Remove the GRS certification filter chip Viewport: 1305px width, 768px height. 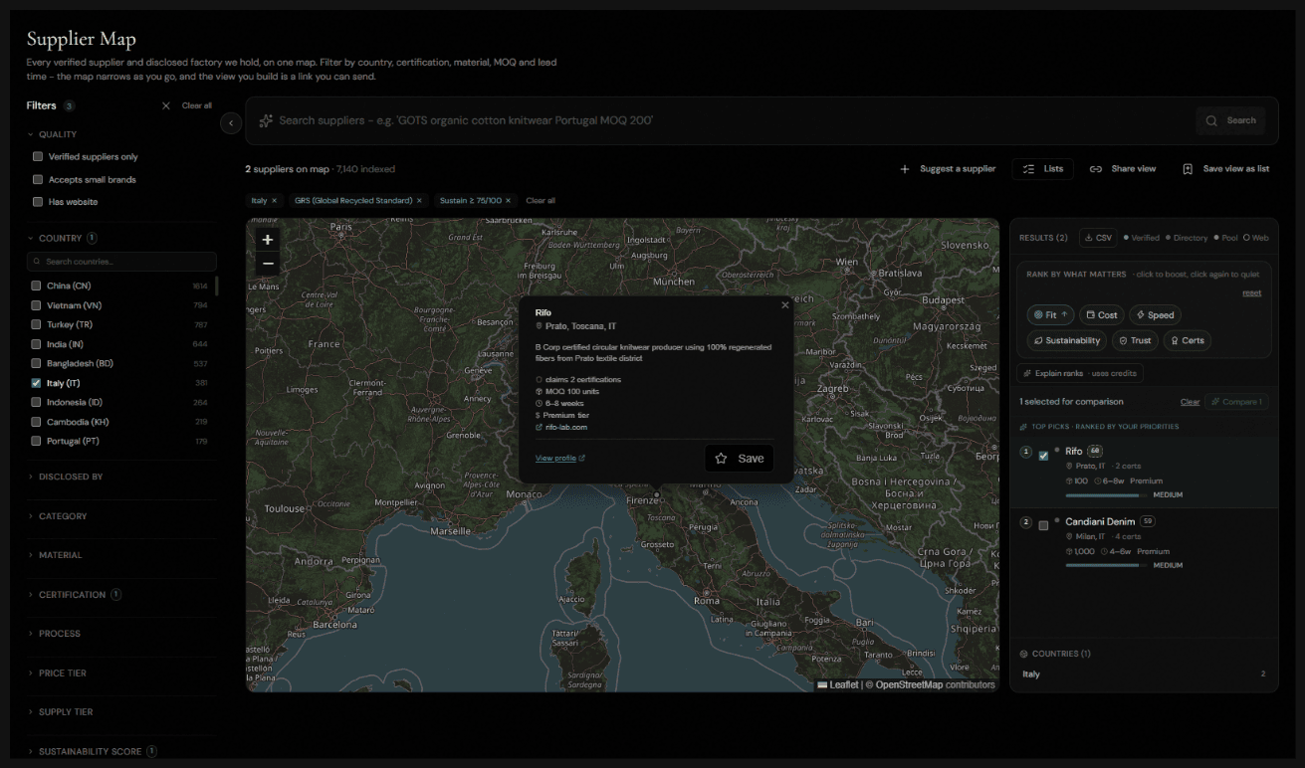(x=419, y=201)
